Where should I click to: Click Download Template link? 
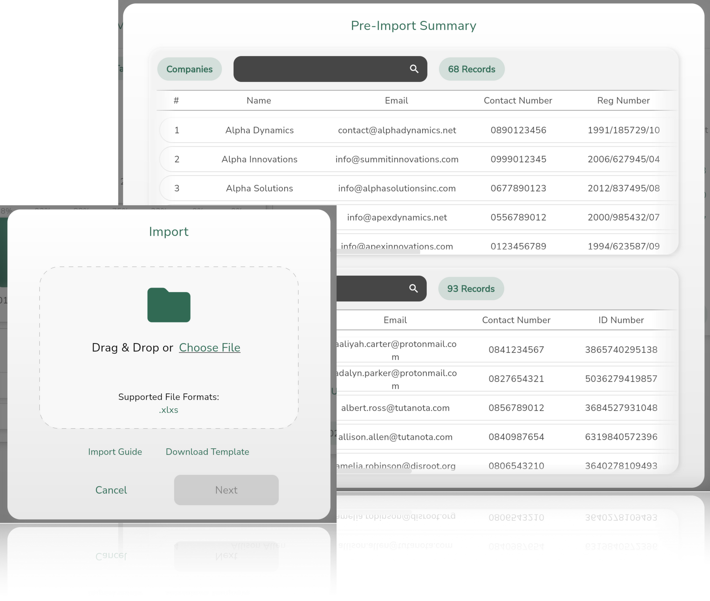[207, 452]
